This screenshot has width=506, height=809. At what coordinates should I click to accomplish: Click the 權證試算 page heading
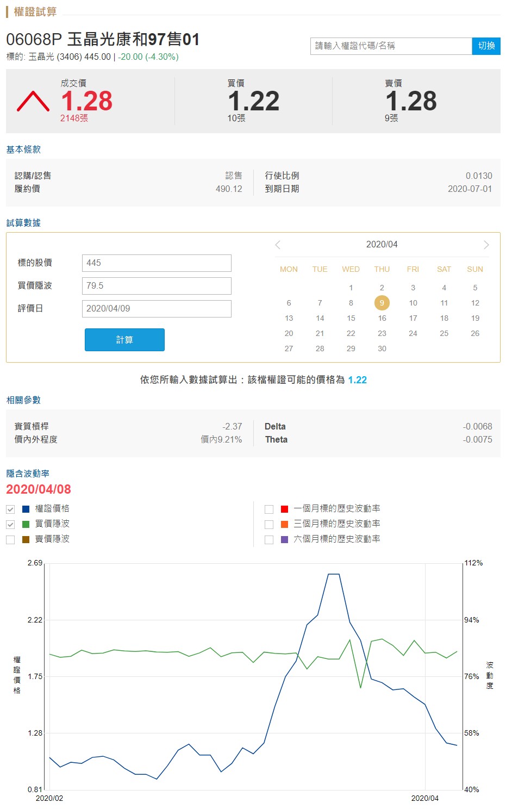(x=35, y=12)
